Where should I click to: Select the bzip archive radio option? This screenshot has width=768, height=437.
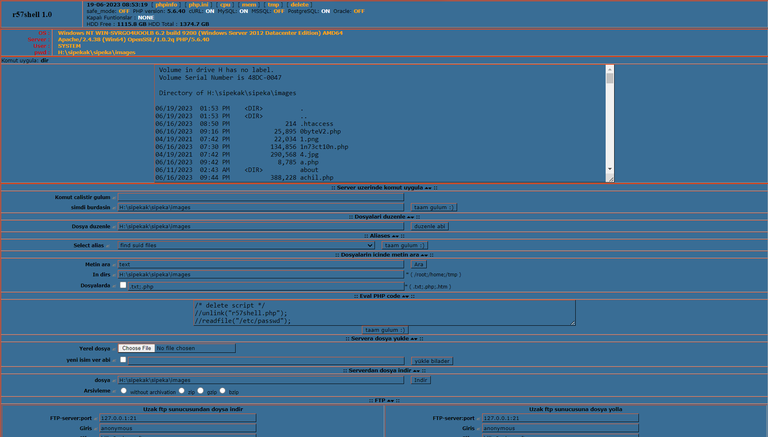222,390
